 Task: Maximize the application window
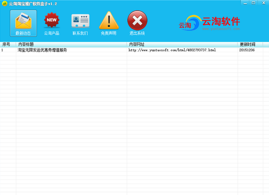(x=253, y=3)
